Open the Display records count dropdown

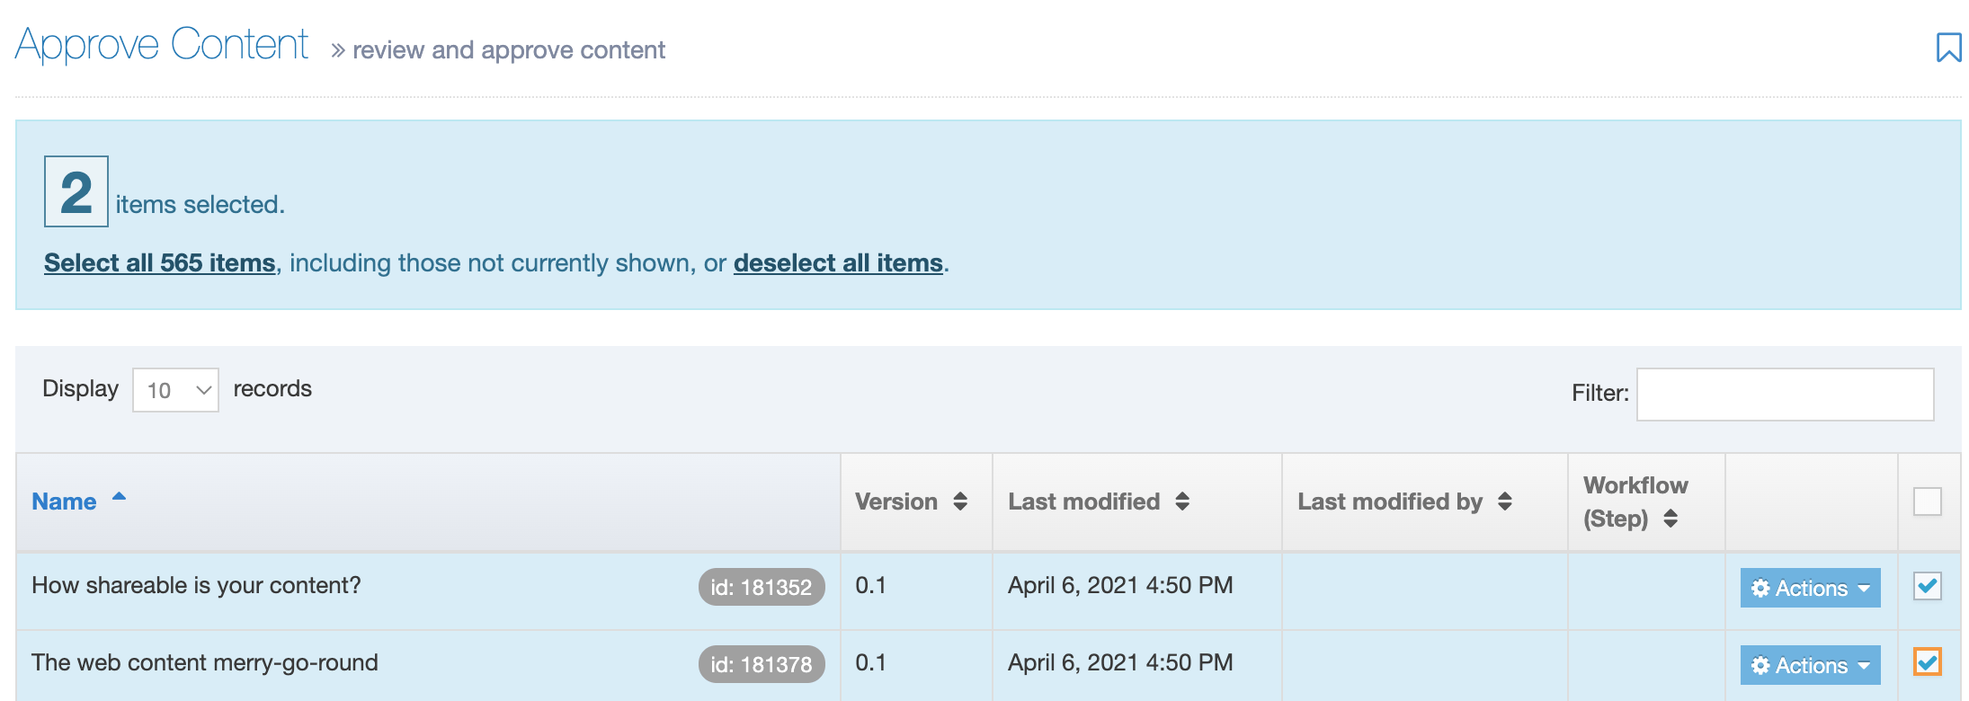click(x=175, y=390)
